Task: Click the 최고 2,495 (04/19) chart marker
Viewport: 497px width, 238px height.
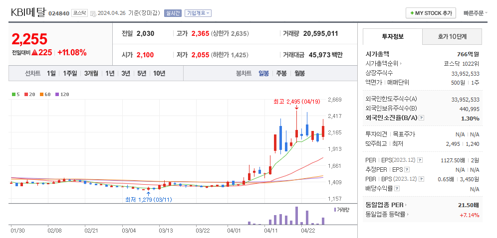Action: tap(297, 102)
